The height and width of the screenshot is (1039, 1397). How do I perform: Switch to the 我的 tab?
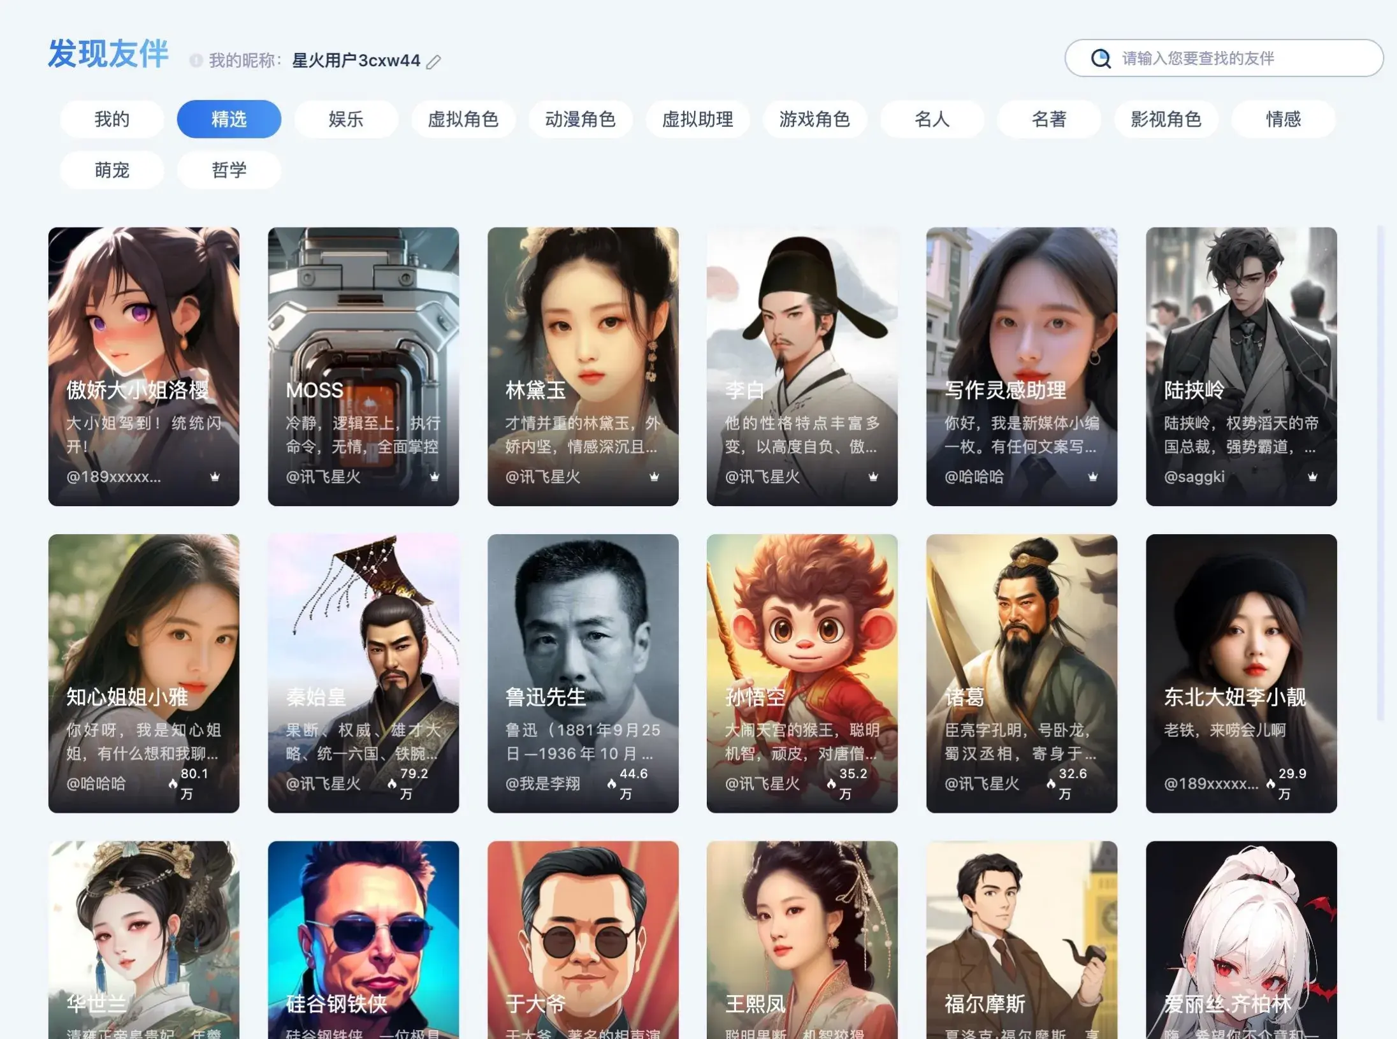(112, 119)
